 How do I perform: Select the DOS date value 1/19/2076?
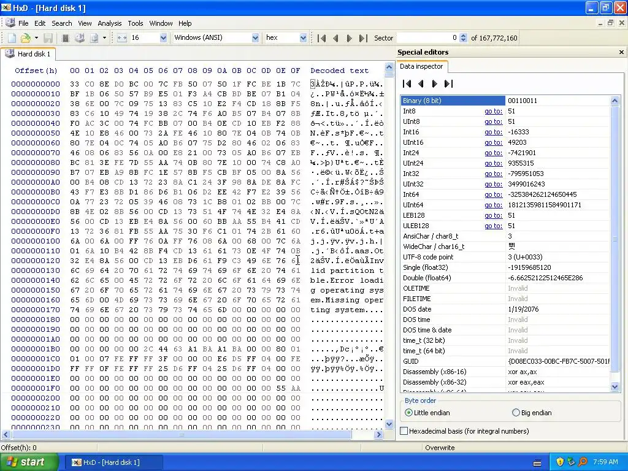pos(523,309)
